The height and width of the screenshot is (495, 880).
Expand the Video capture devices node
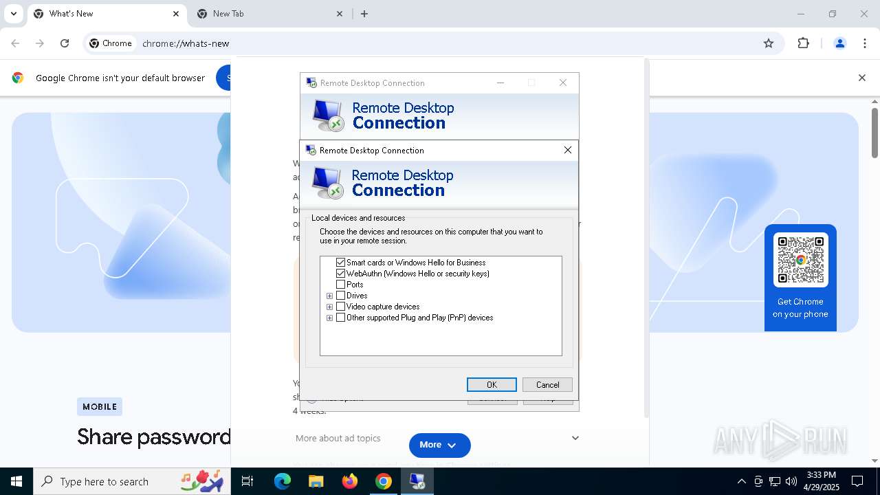329,307
